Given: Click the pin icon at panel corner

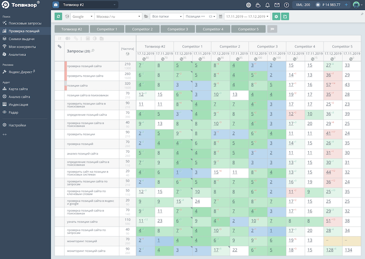Looking at the screenshot, I should tap(362, 14).
